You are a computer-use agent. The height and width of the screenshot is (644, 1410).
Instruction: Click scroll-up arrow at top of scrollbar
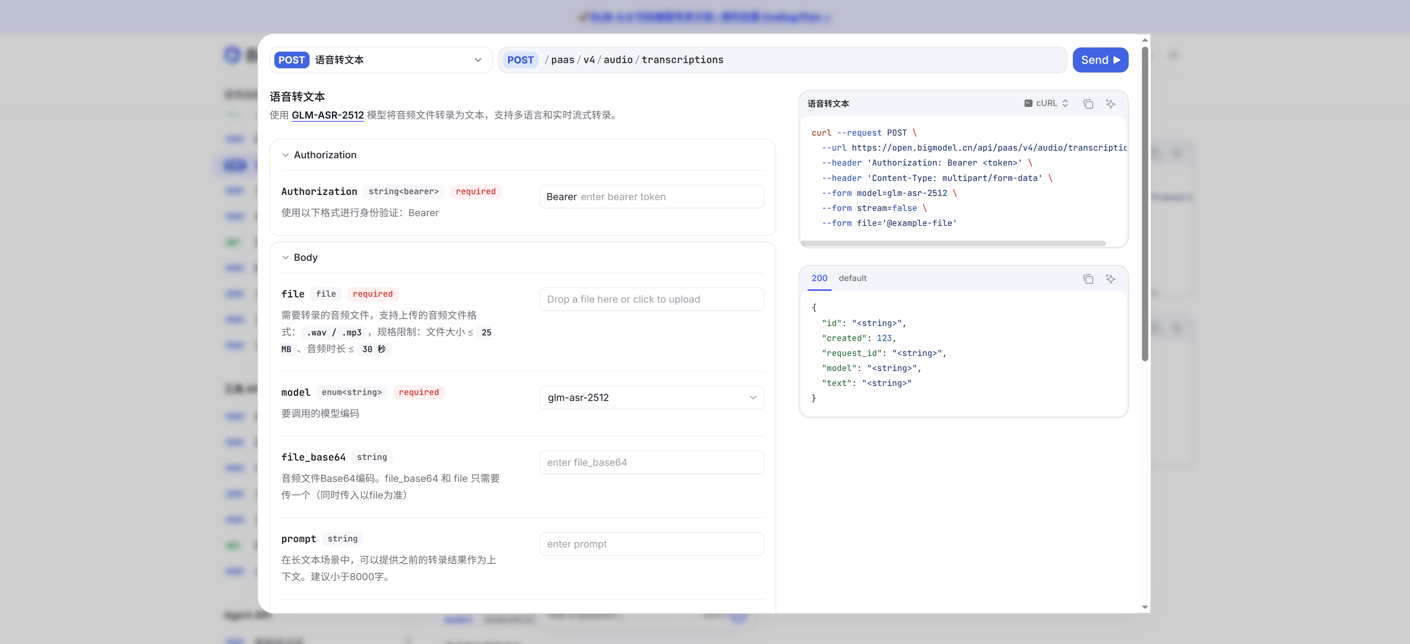pos(1144,40)
